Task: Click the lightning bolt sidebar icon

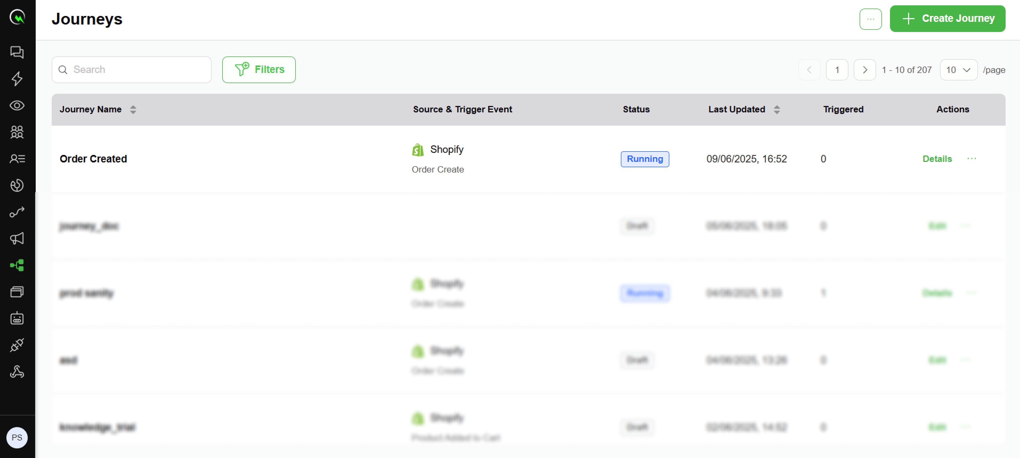Action: [x=17, y=79]
